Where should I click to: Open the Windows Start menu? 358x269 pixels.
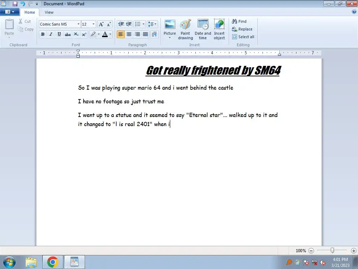click(9, 262)
